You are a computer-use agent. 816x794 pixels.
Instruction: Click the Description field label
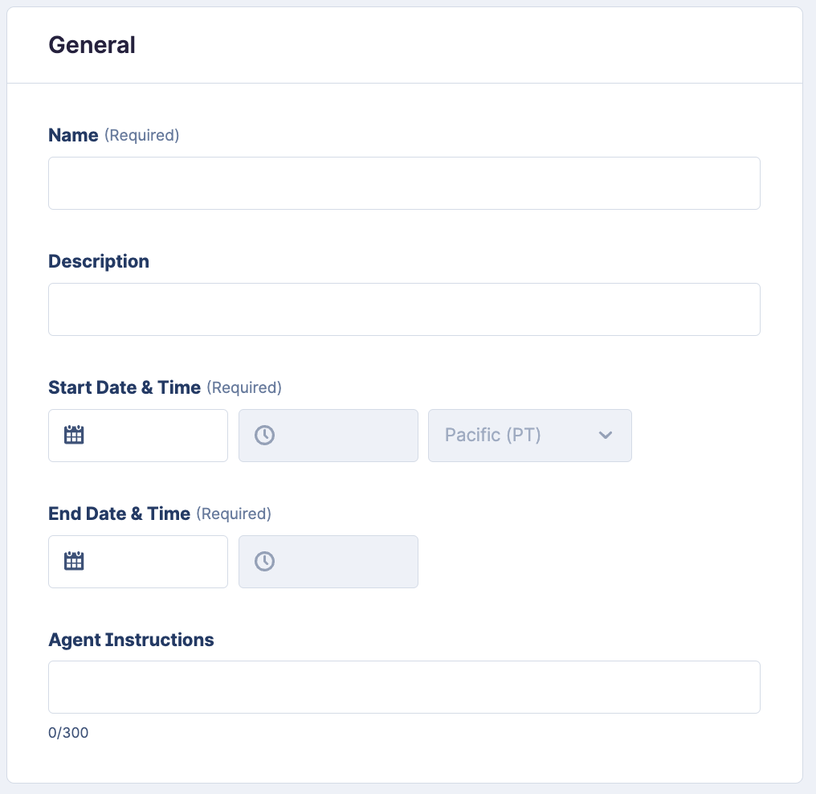click(x=99, y=261)
